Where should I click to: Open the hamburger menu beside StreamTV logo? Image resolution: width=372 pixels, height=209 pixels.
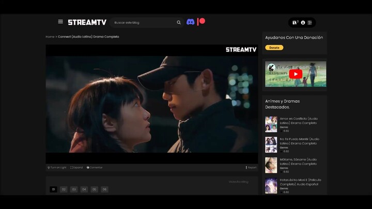click(x=60, y=22)
